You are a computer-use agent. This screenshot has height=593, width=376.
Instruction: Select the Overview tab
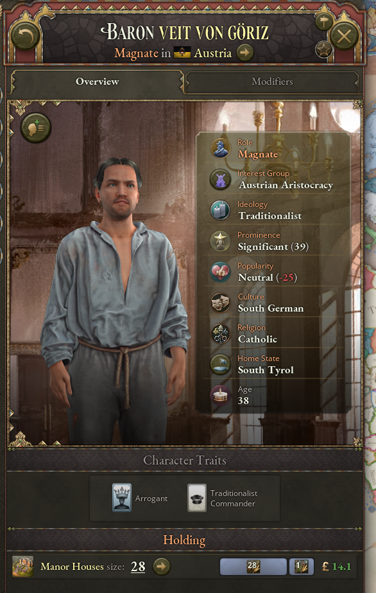tap(97, 82)
